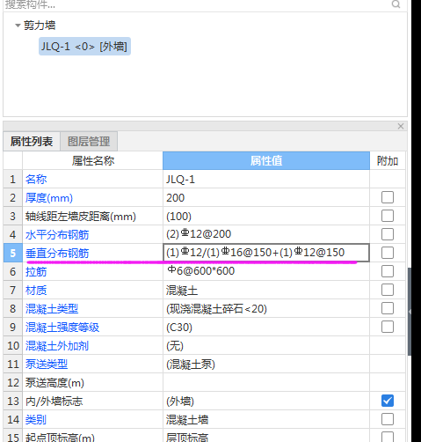Click the 混凝土类型 property link
The height and width of the screenshot is (442, 421).
click(x=52, y=309)
